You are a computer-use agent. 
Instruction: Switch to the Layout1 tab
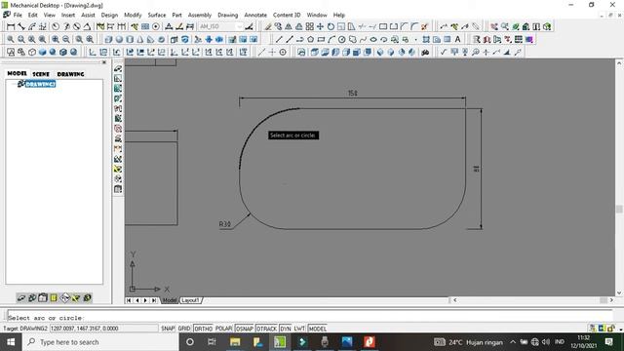coord(190,300)
